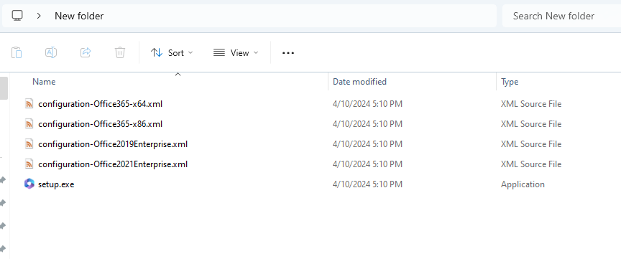Click the This PC monitor icon

(17, 16)
